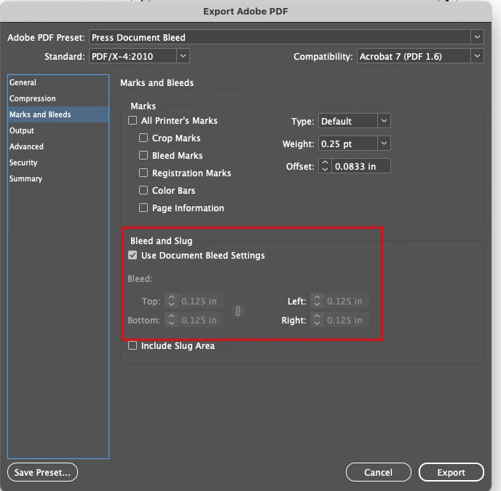Viewport: 501px width, 491px height.
Task: Open the Compatibility Acrobat 7 dropdown
Action: 420,56
